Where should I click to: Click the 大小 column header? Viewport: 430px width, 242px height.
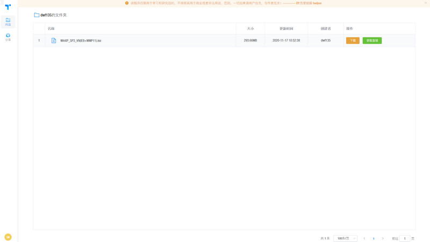pos(250,29)
